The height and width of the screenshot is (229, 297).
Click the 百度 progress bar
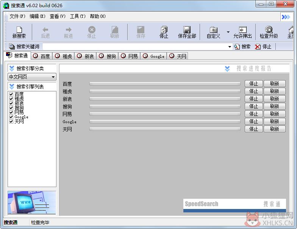point(165,84)
